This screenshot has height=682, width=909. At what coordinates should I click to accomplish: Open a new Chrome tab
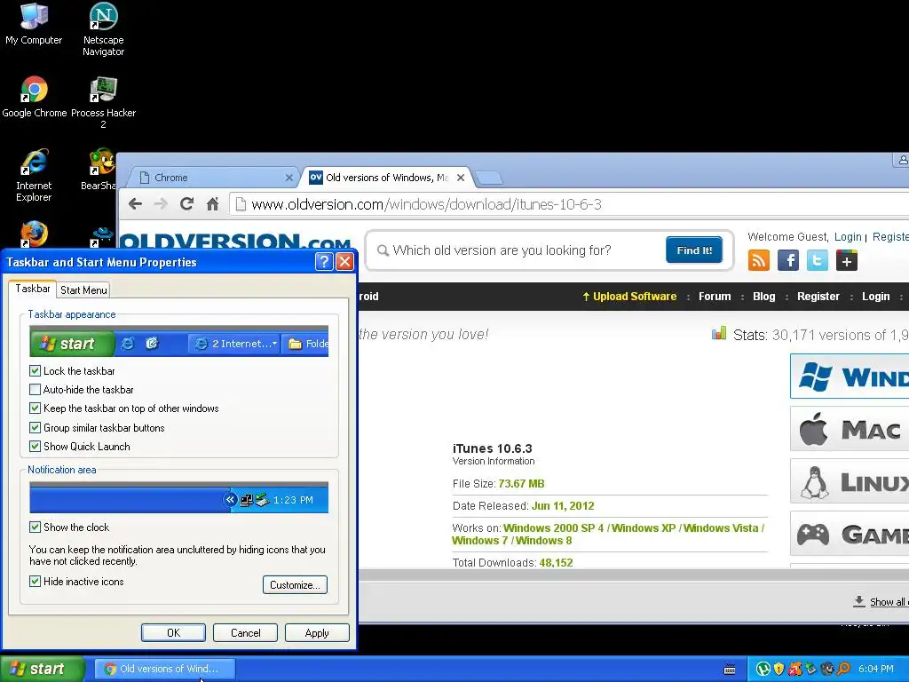tap(489, 178)
